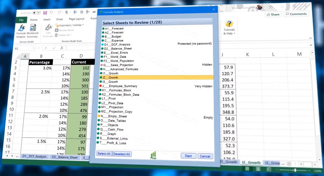Image resolution: width=324 pixels, height=176 pixels.
Task: Click the Cancel button in dialog
Action: [x=205, y=156]
